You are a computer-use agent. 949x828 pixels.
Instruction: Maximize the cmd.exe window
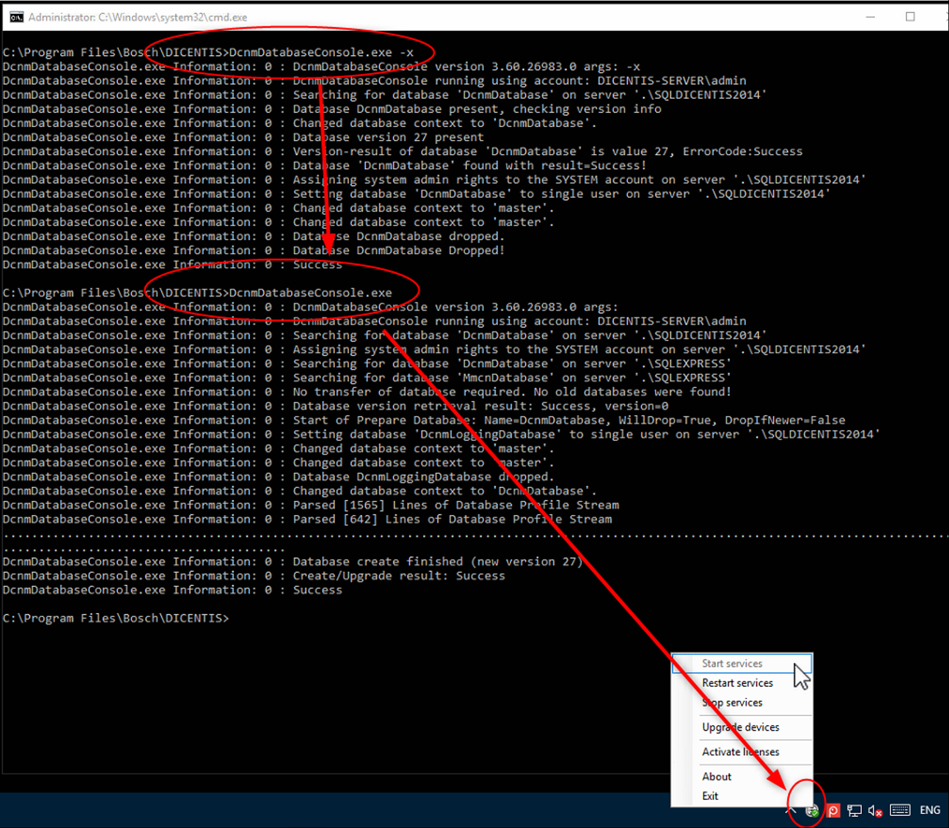tap(910, 17)
